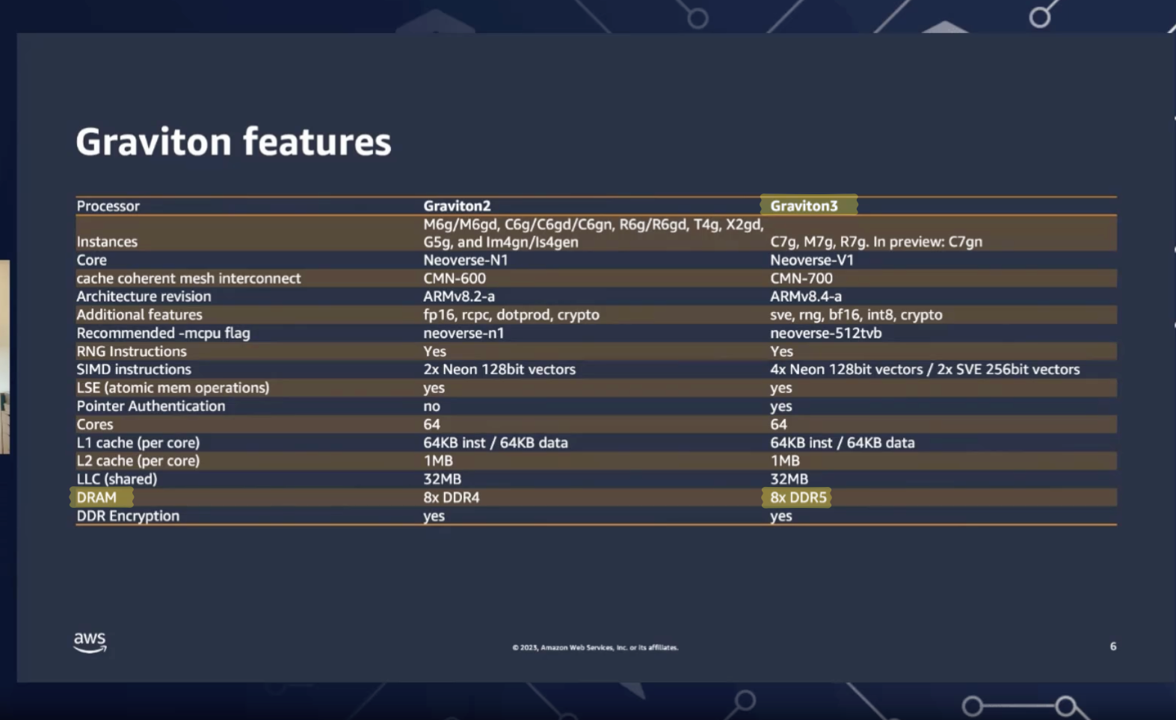Click the 'Cores' row label
The image size is (1176, 720).
[x=95, y=424]
